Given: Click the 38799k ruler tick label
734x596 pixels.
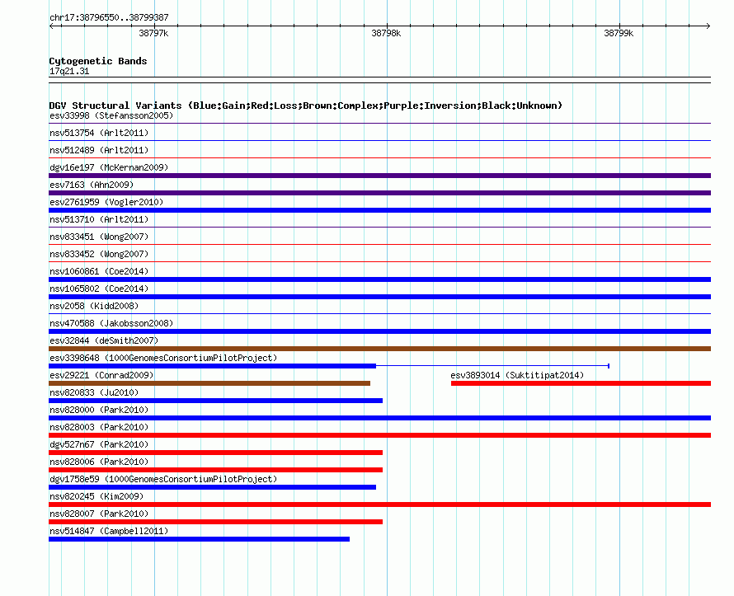Looking at the screenshot, I should tap(619, 33).
